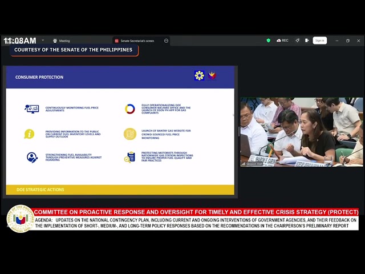This screenshot has width=365, height=274.
Task: Expand the dropdown chevron beside the time
Action: click(43, 40)
